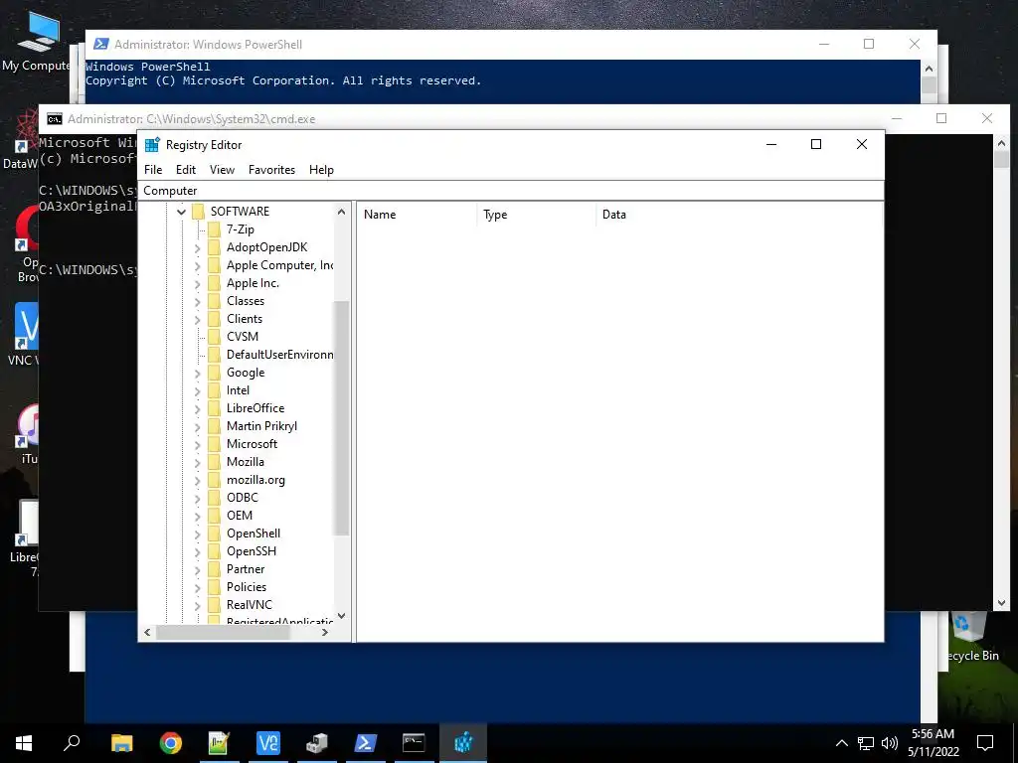Expand the Microsoft key arrow

pyautogui.click(x=198, y=444)
